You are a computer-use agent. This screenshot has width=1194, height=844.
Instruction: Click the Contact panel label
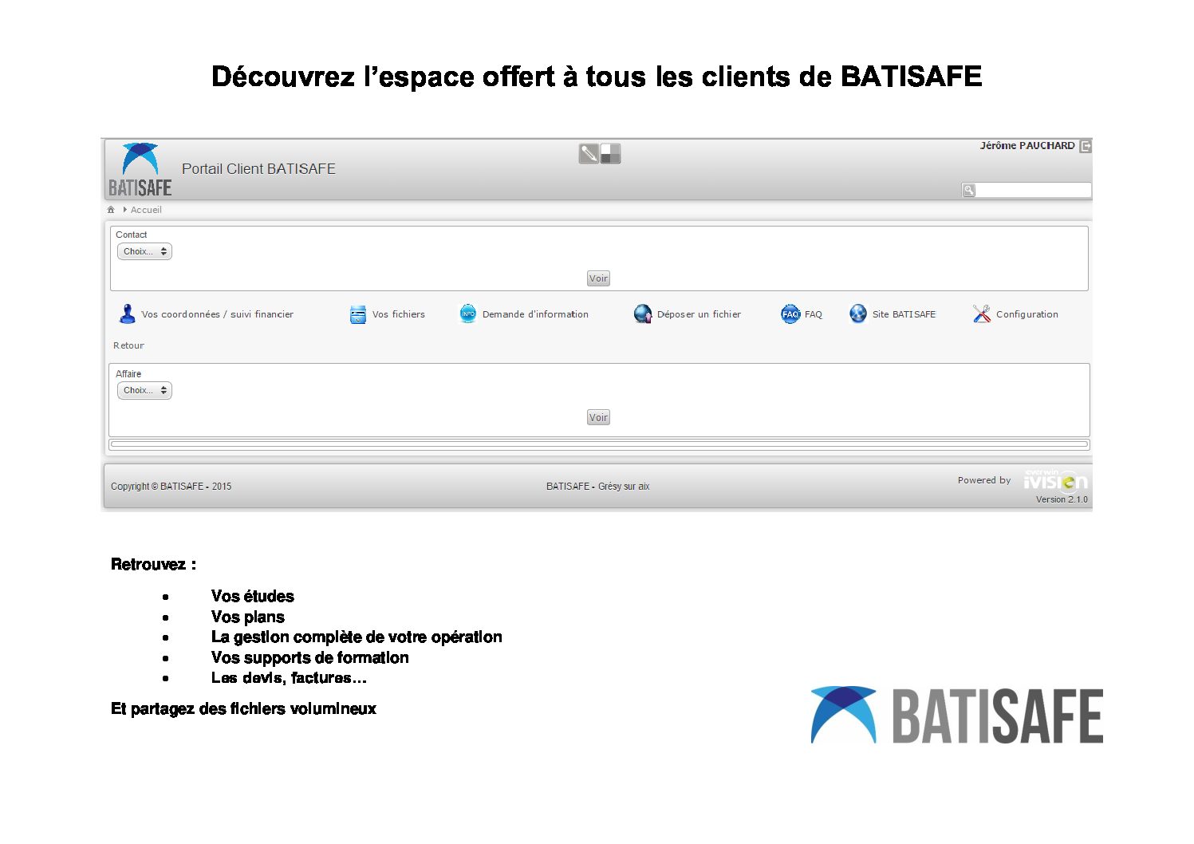132,235
